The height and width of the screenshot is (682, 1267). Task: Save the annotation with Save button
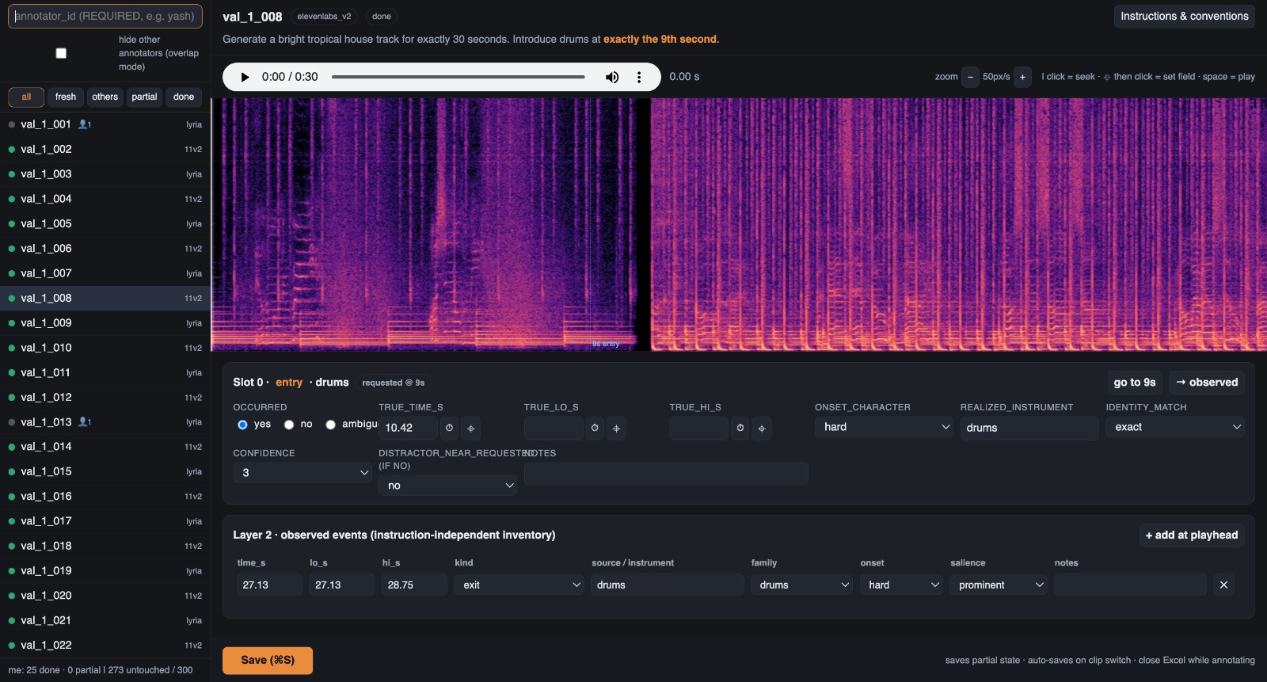point(268,661)
